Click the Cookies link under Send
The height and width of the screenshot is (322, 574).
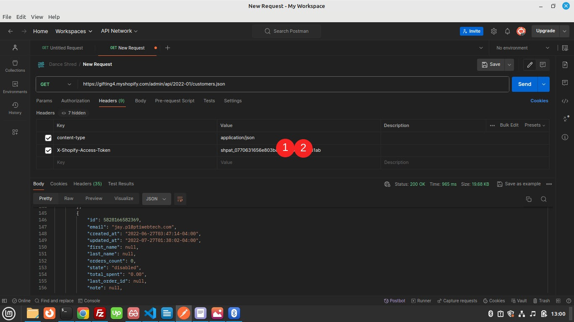(539, 101)
